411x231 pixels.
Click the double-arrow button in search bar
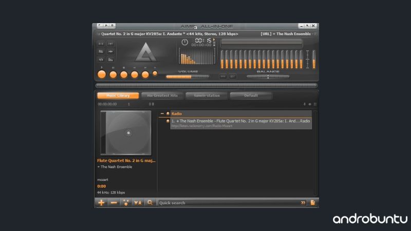pos(303,203)
